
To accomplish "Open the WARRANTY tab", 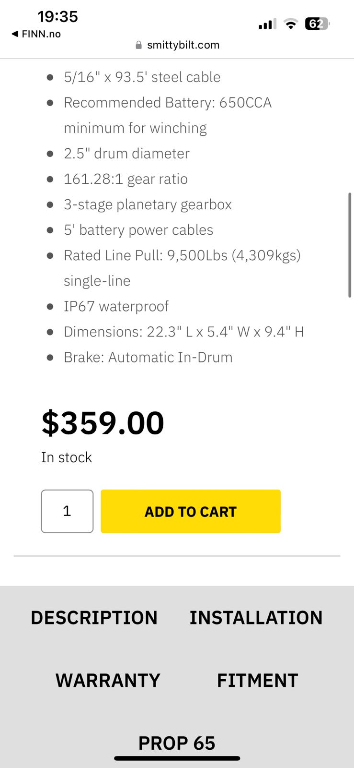I will pos(108,681).
